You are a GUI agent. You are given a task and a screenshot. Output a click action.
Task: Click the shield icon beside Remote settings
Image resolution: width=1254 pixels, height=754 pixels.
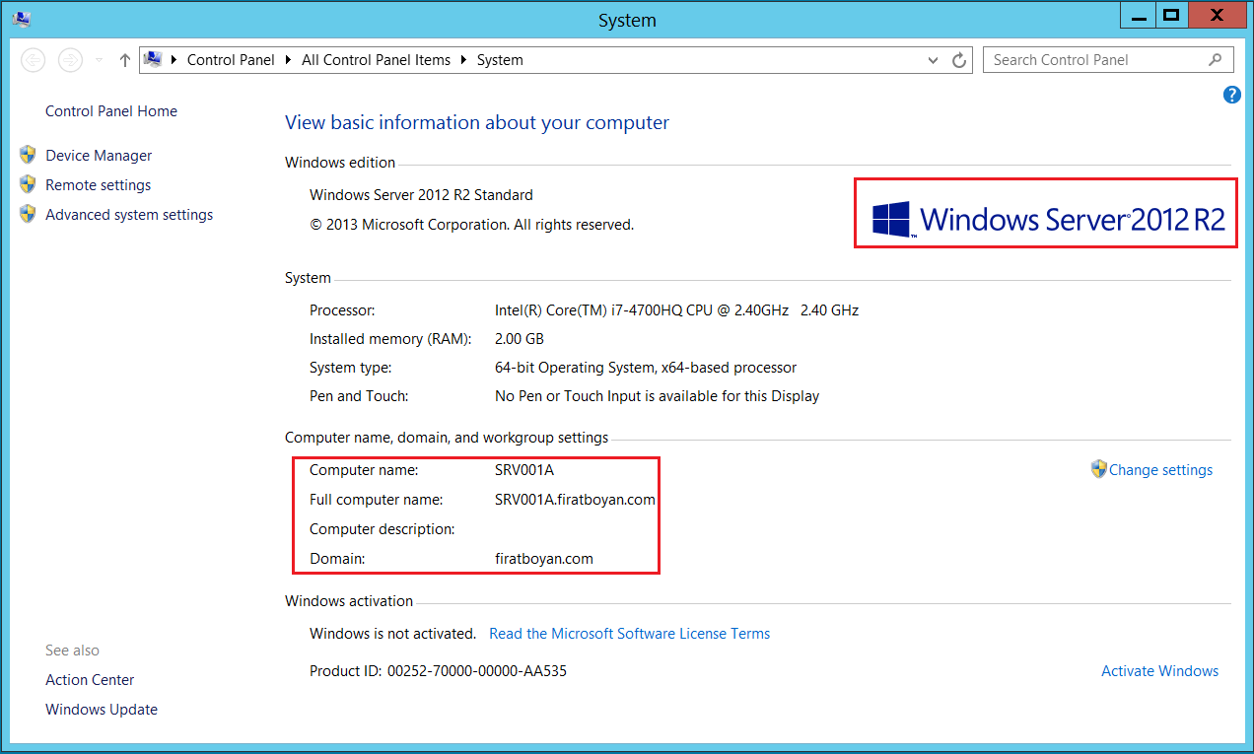pyautogui.click(x=28, y=184)
